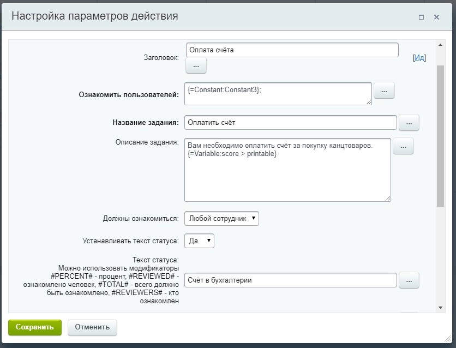Click the Сохранить button
The image size is (456, 348).
pos(34,328)
